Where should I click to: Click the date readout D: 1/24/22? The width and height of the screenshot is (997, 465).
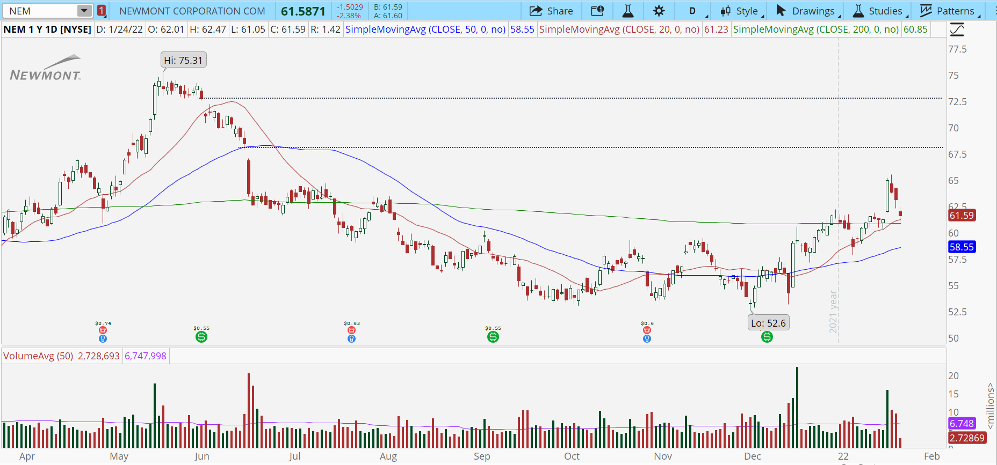[x=120, y=29]
